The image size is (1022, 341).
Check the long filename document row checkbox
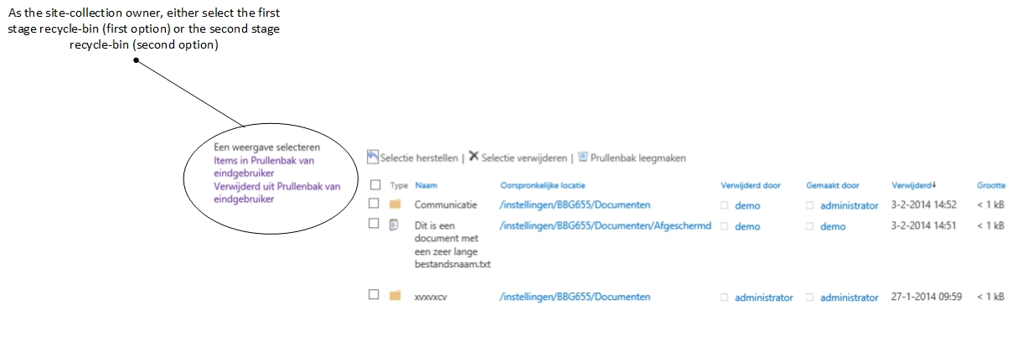(x=374, y=225)
